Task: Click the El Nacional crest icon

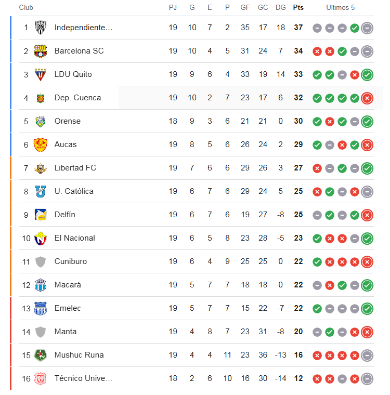Action: click(41, 239)
